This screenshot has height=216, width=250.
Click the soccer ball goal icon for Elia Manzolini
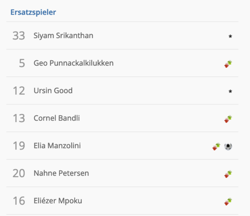point(228,146)
